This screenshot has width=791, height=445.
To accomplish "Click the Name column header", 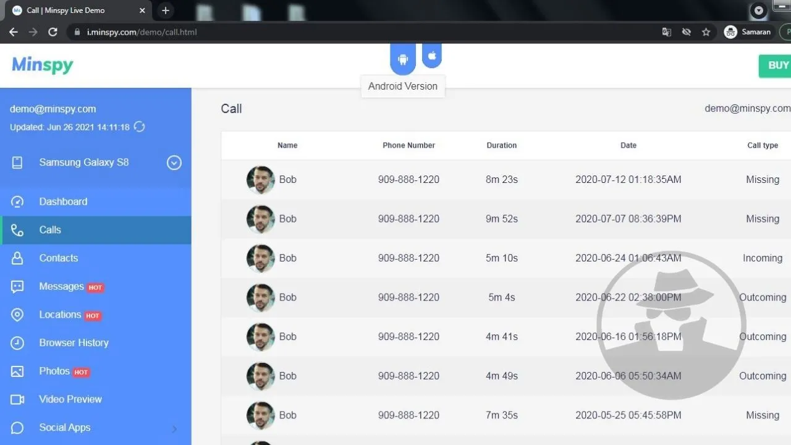I will coord(287,145).
